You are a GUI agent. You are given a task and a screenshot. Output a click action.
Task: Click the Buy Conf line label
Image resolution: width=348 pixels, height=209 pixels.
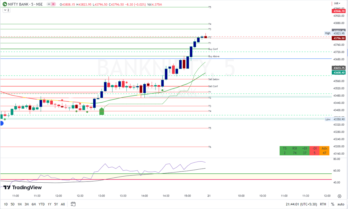click(x=213, y=49)
